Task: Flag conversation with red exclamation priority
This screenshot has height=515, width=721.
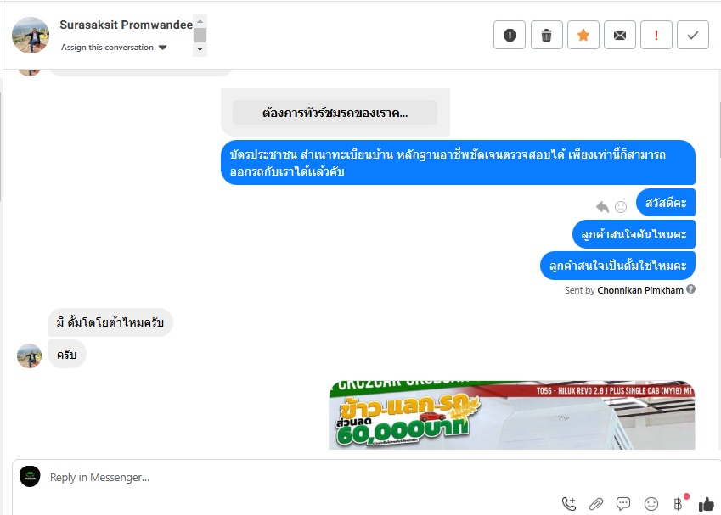Action: (x=656, y=35)
